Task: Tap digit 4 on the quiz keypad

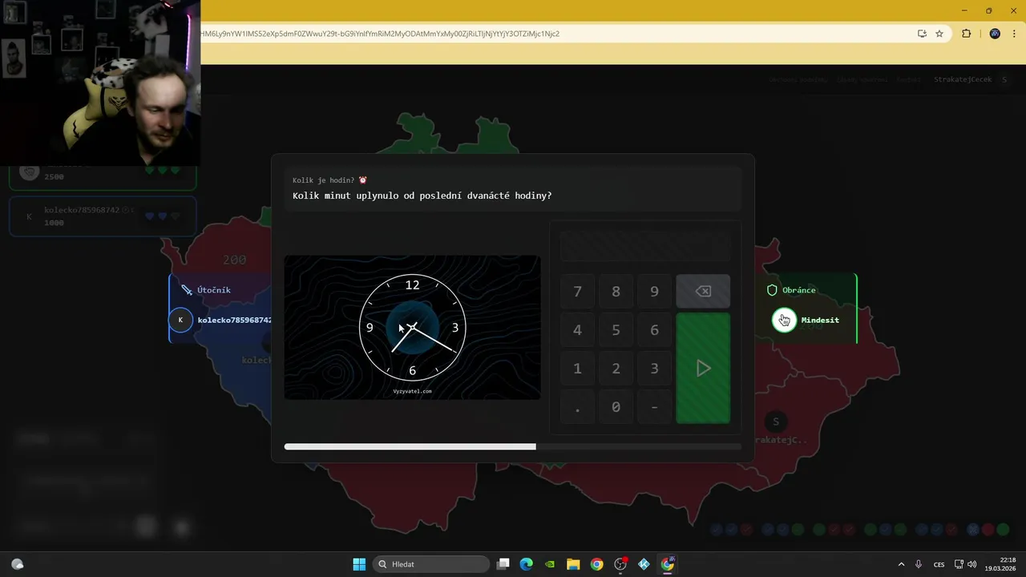Action: pyautogui.click(x=577, y=330)
